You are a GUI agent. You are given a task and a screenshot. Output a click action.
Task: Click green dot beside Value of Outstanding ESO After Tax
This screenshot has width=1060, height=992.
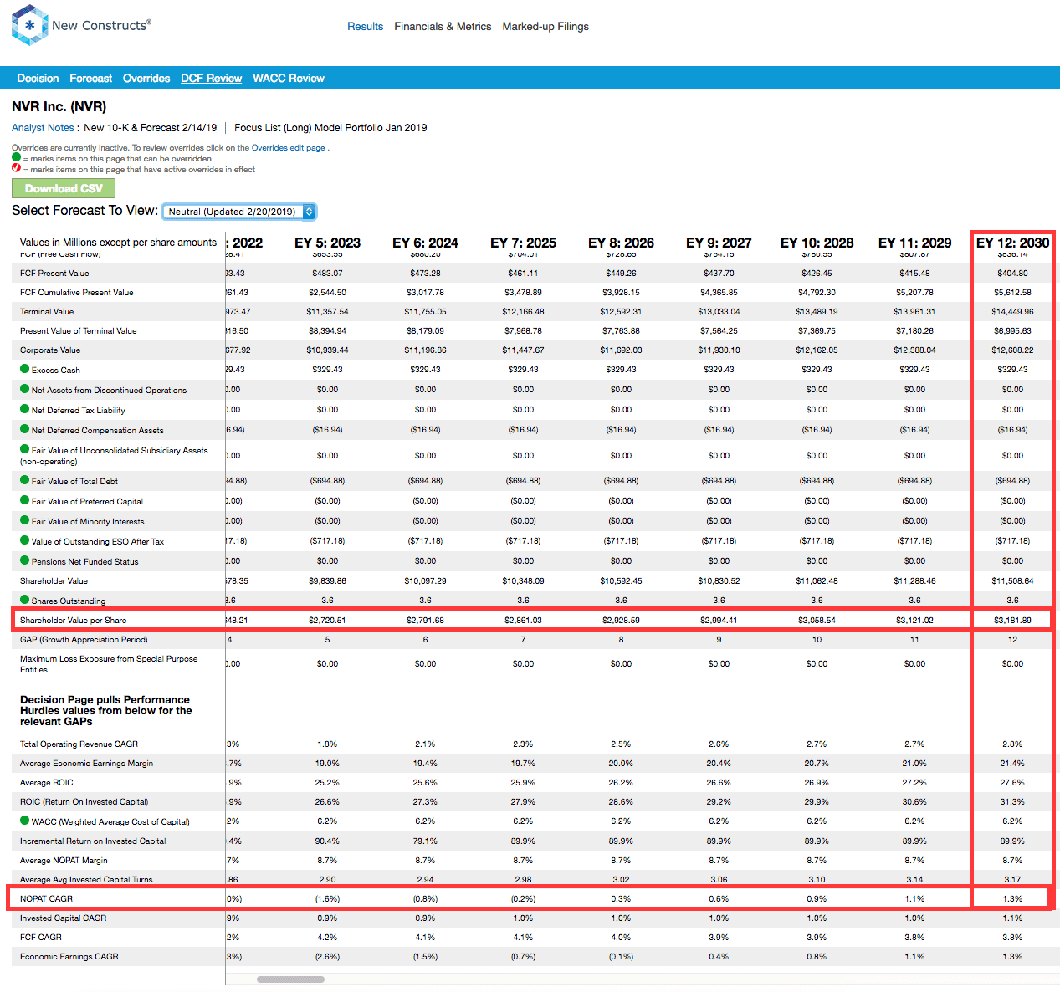tap(25, 540)
